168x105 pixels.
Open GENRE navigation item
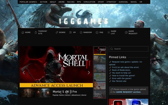pos(62,32)
